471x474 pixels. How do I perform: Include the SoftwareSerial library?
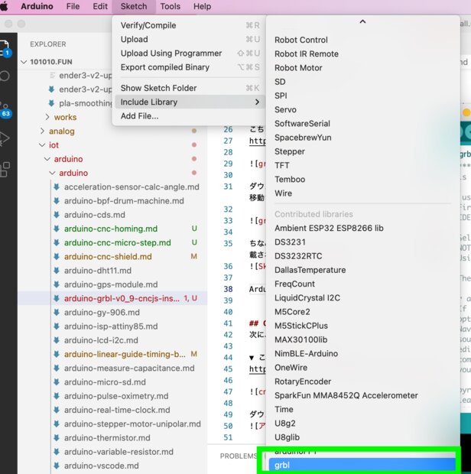tap(362, 123)
